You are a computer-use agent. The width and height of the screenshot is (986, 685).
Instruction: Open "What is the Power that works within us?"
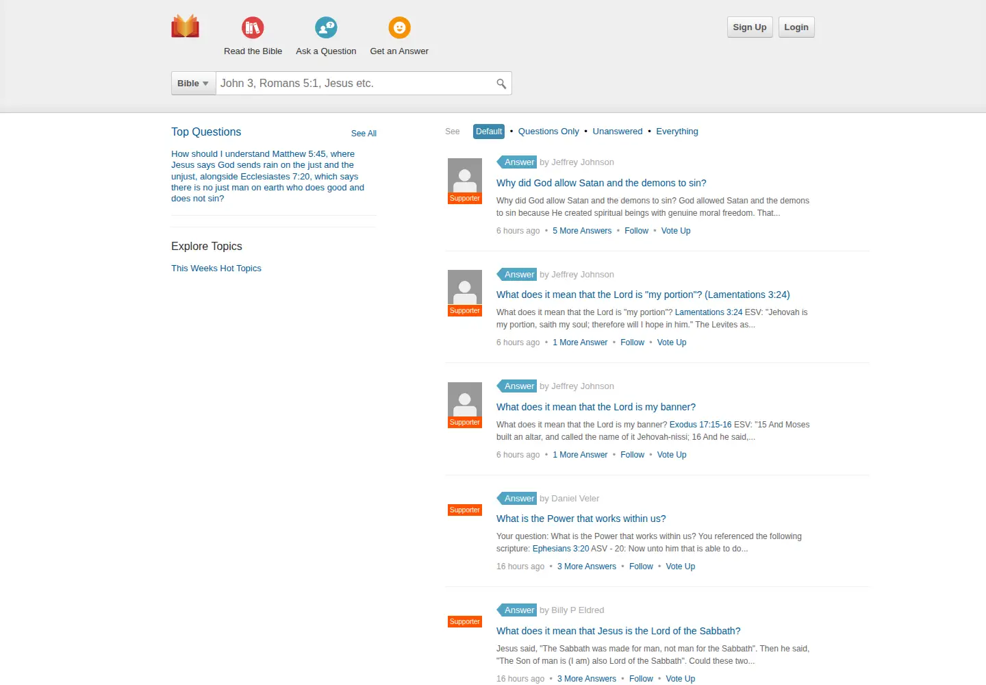(581, 519)
